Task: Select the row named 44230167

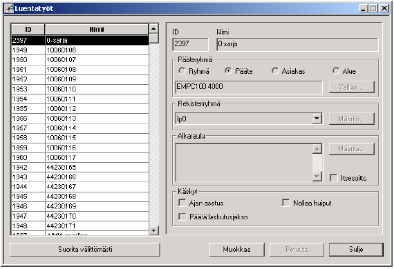Action: 80,187
